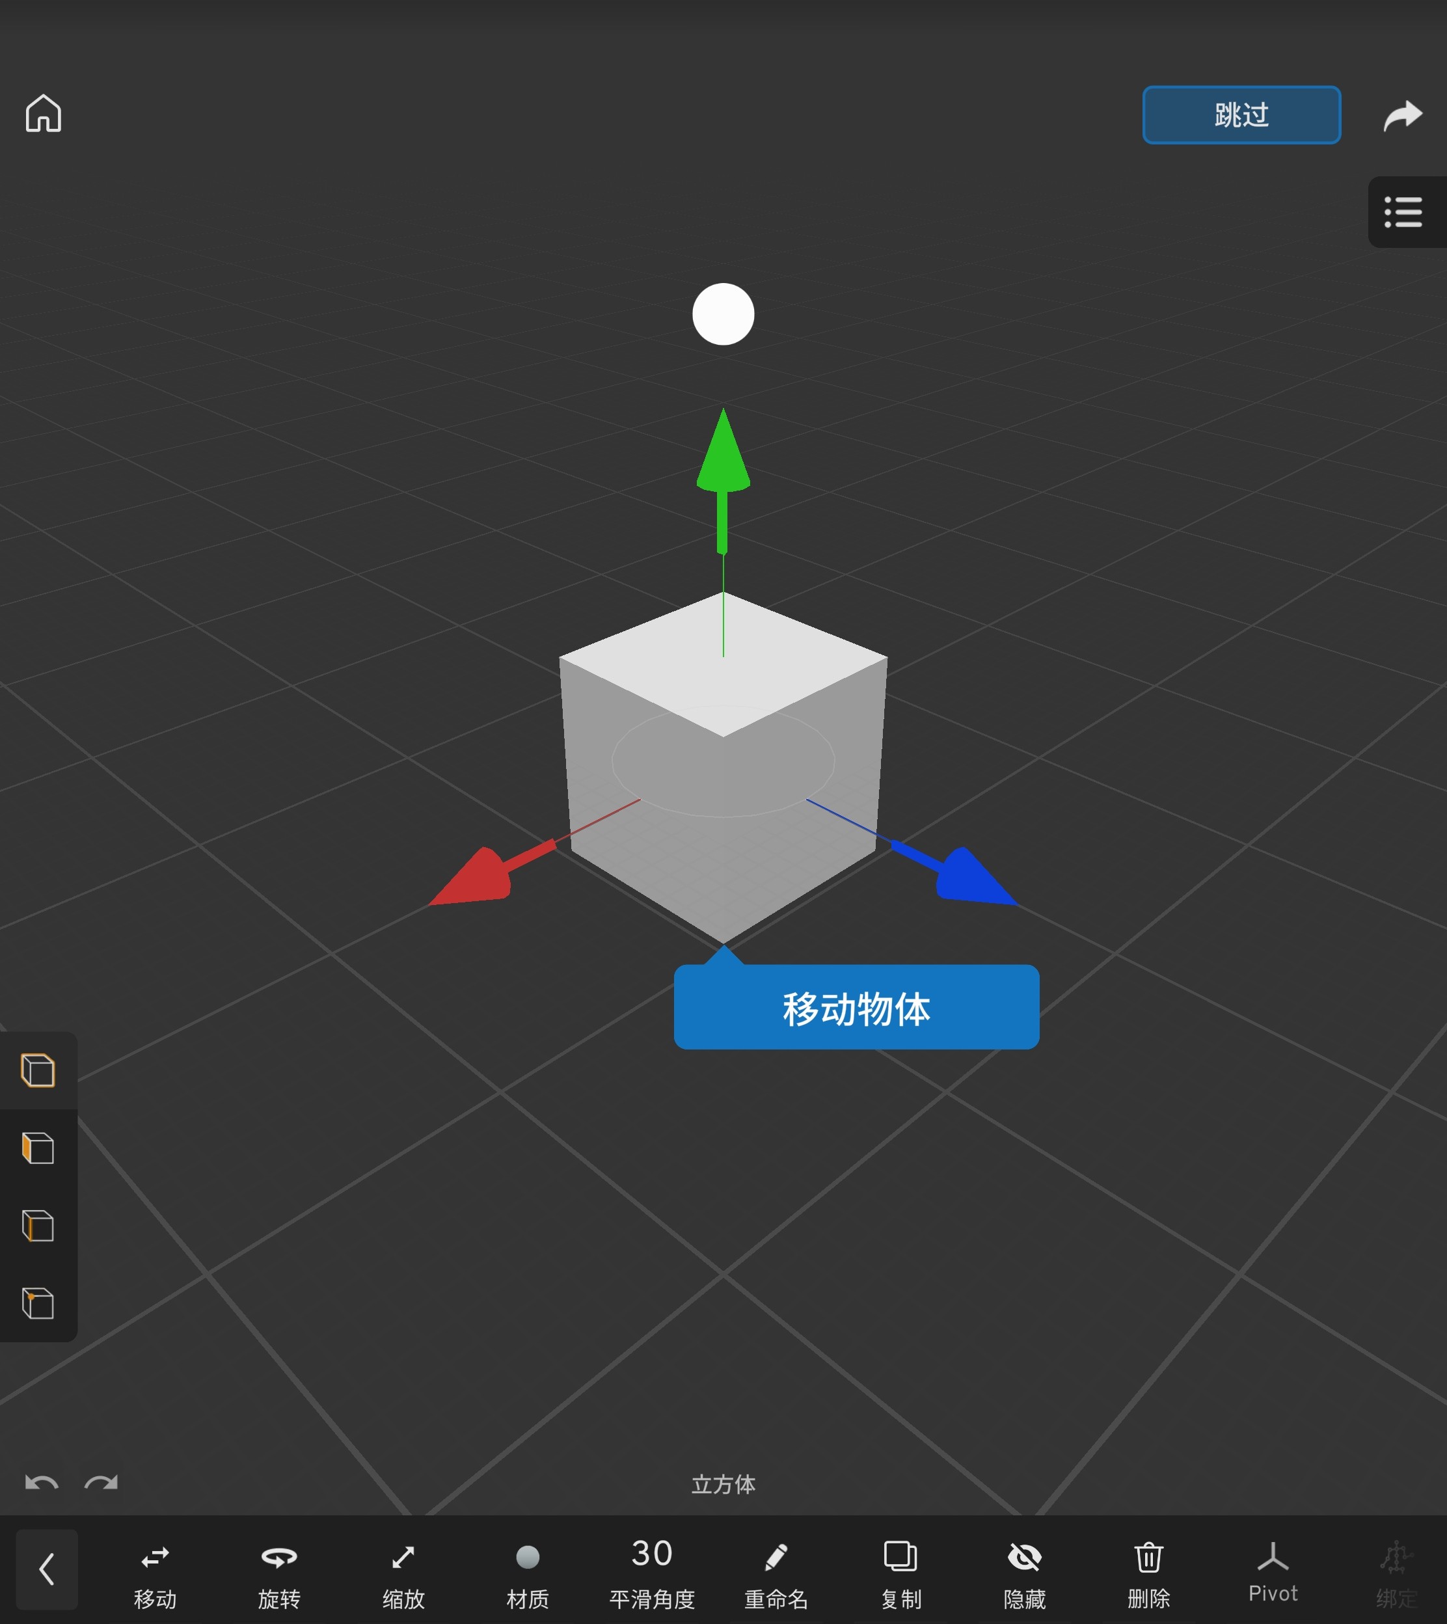This screenshot has width=1447, height=1624.
Task: Collapse toolbar with back chevron
Action: tap(47, 1569)
